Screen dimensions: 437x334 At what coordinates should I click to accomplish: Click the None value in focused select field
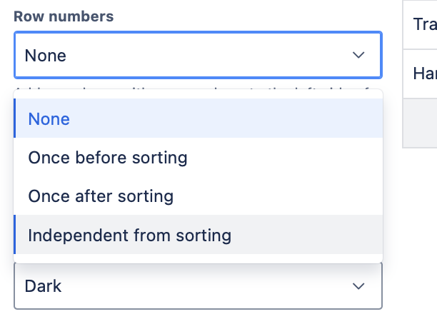[x=46, y=55]
